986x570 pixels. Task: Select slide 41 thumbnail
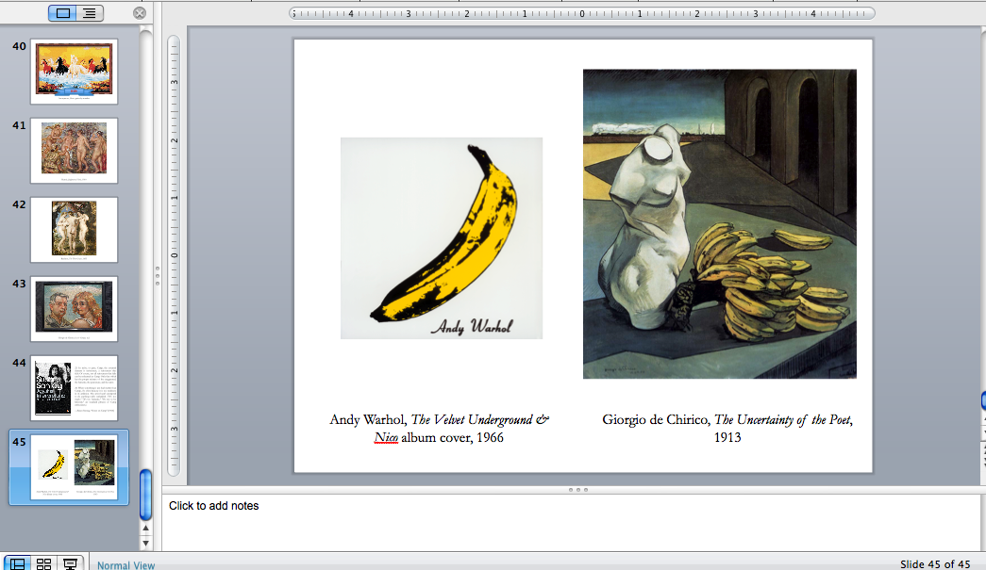point(75,151)
